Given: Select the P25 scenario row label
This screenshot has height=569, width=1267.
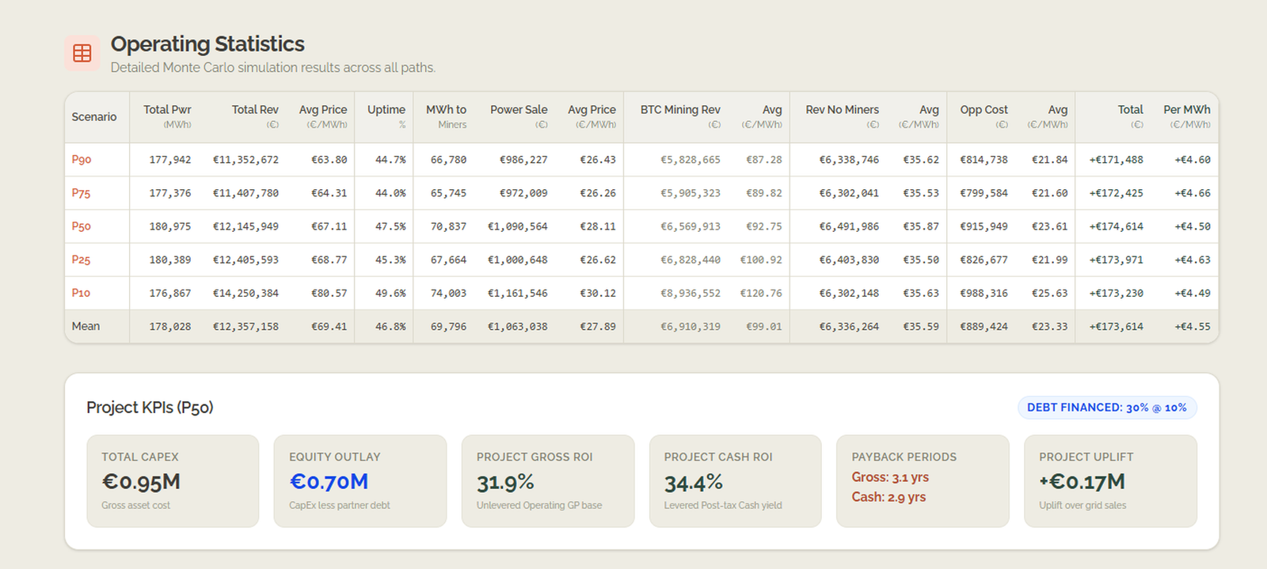Looking at the screenshot, I should (81, 260).
